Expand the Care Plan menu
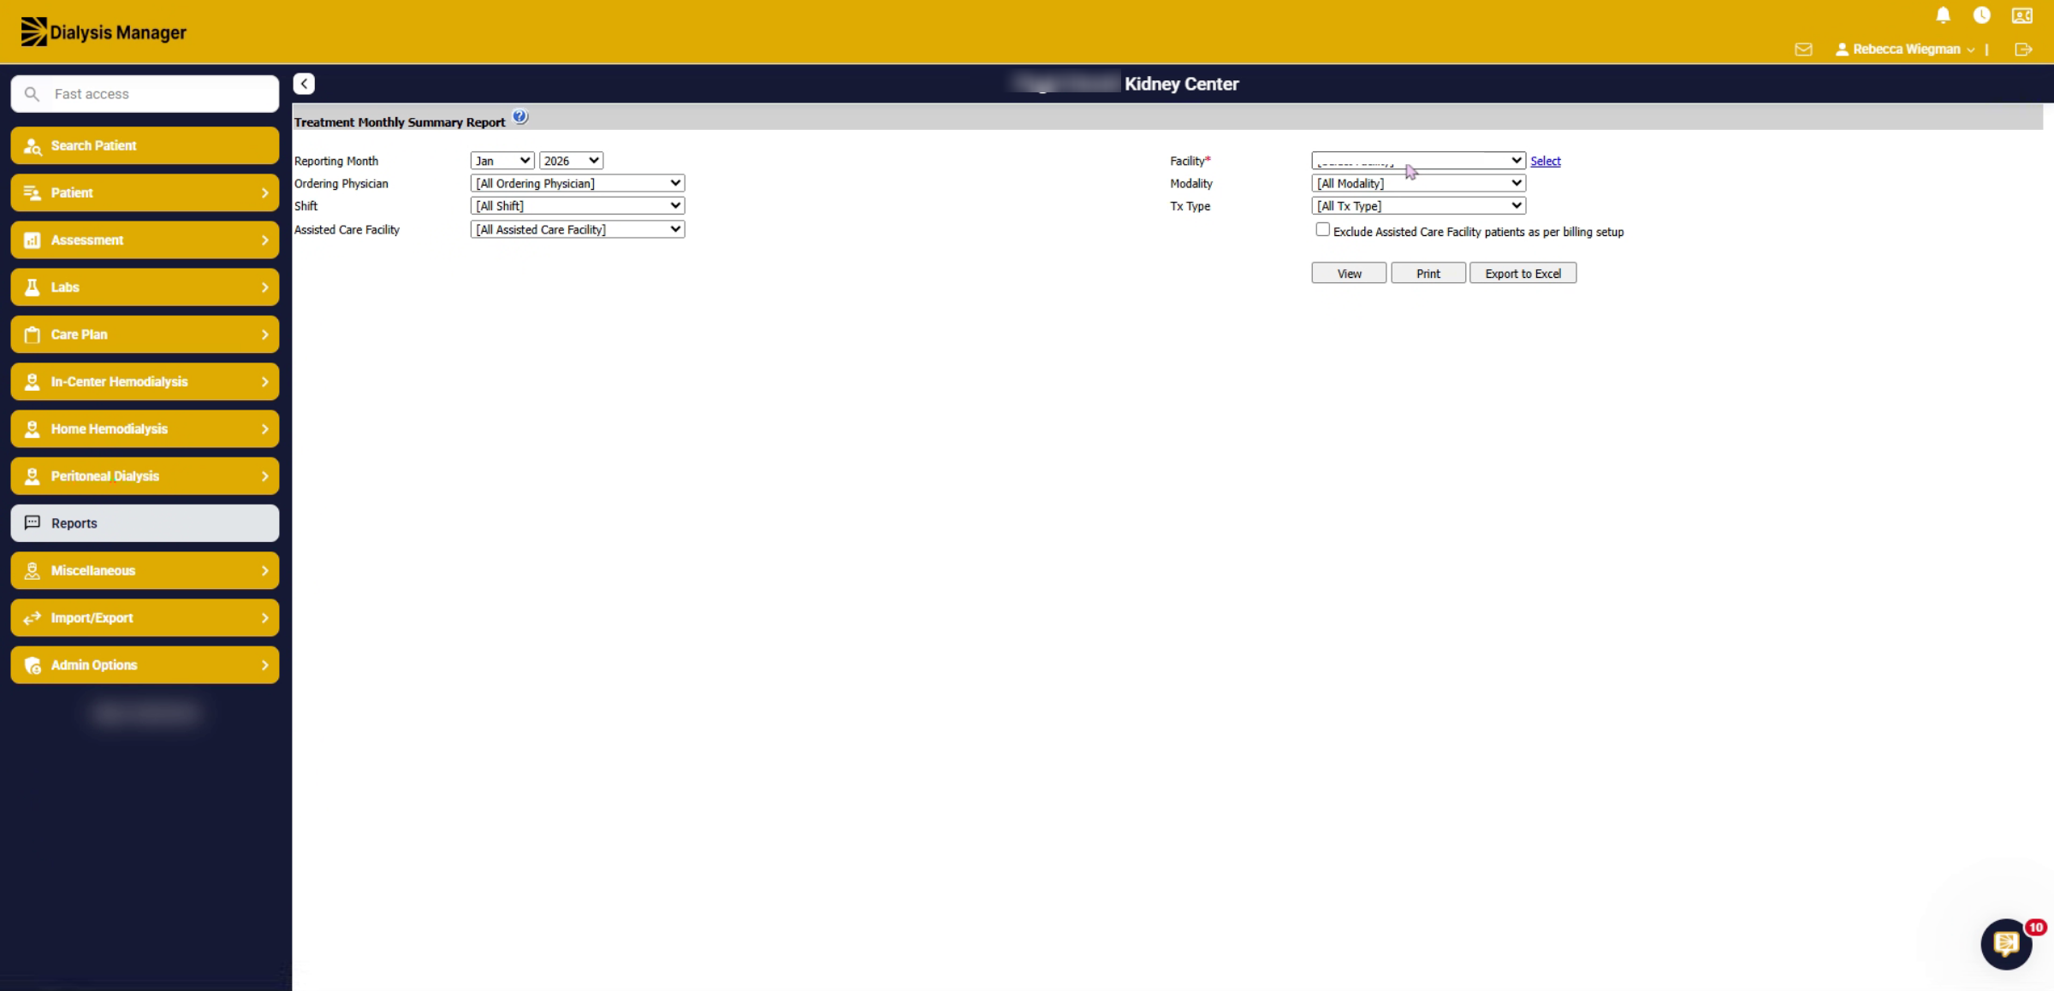The image size is (2054, 991). [x=145, y=334]
